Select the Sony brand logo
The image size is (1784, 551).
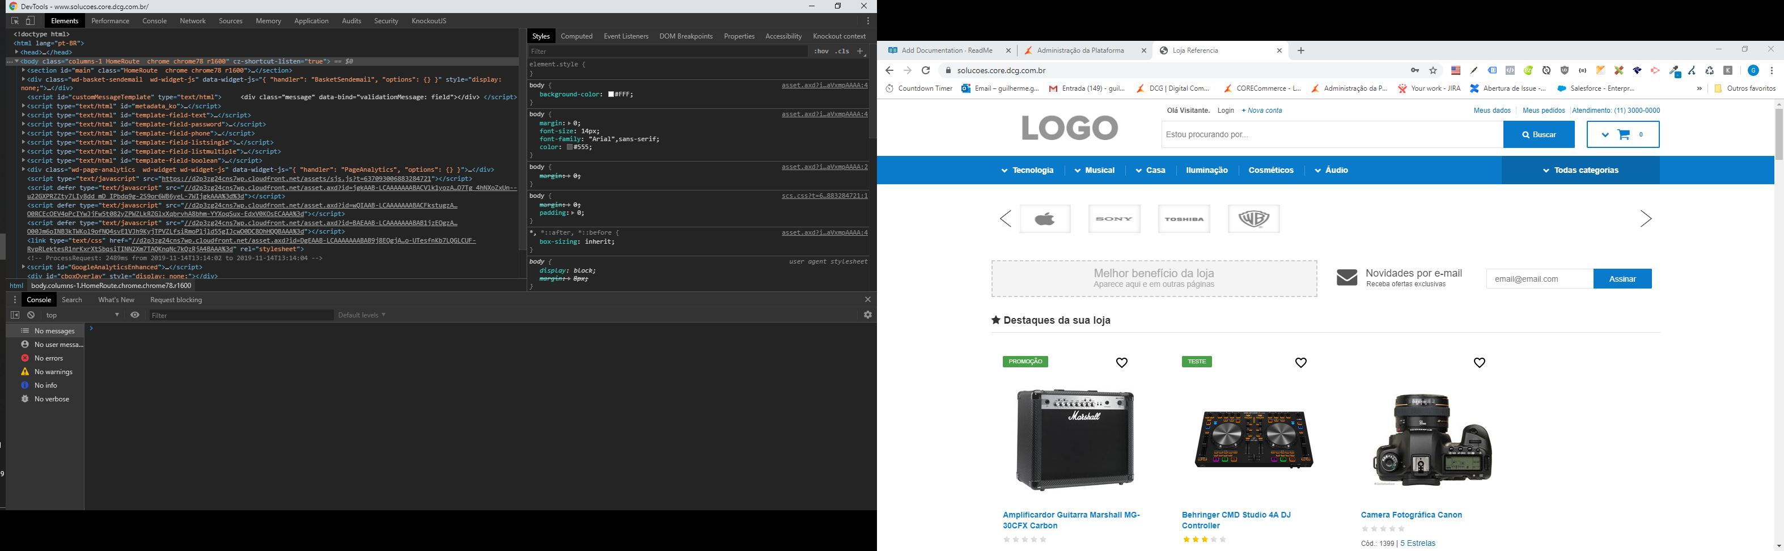pyautogui.click(x=1115, y=219)
